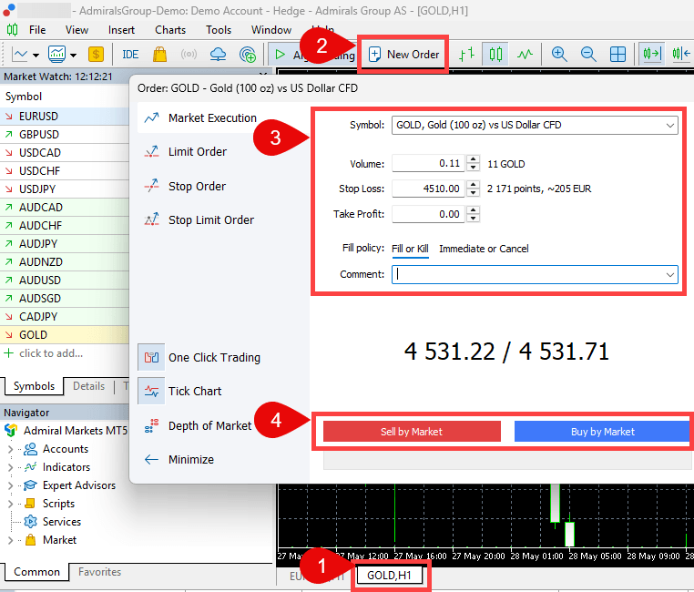Expand Indicators in Navigator
This screenshot has width=694, height=592.
click(x=10, y=467)
